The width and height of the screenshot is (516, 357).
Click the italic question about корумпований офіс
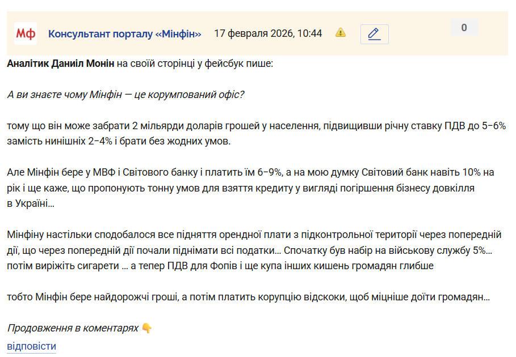click(x=125, y=94)
